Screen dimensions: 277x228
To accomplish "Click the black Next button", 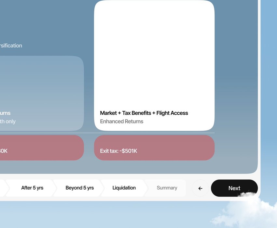I will pyautogui.click(x=234, y=188).
